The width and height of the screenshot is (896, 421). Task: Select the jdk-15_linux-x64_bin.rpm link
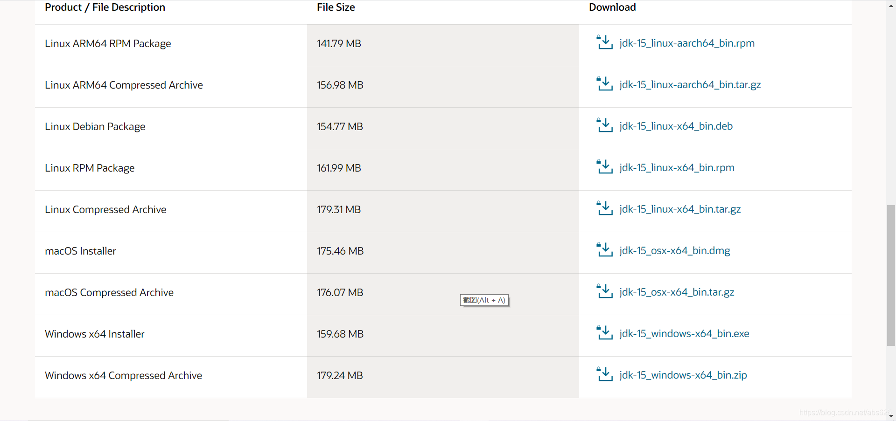[x=677, y=167]
